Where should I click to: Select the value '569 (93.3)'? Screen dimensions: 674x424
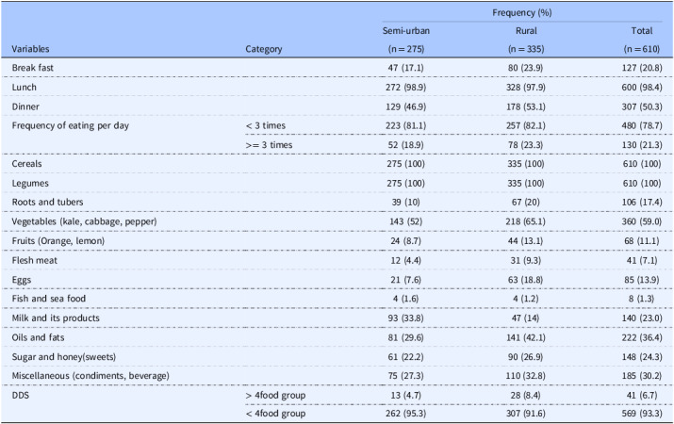click(642, 414)
